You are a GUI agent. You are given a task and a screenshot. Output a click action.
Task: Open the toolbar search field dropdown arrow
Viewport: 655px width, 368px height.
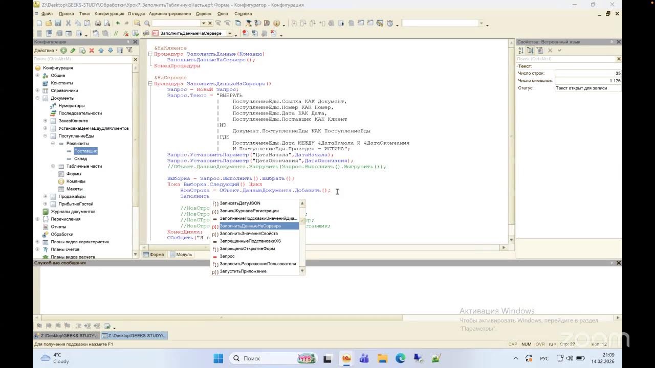coord(203,23)
